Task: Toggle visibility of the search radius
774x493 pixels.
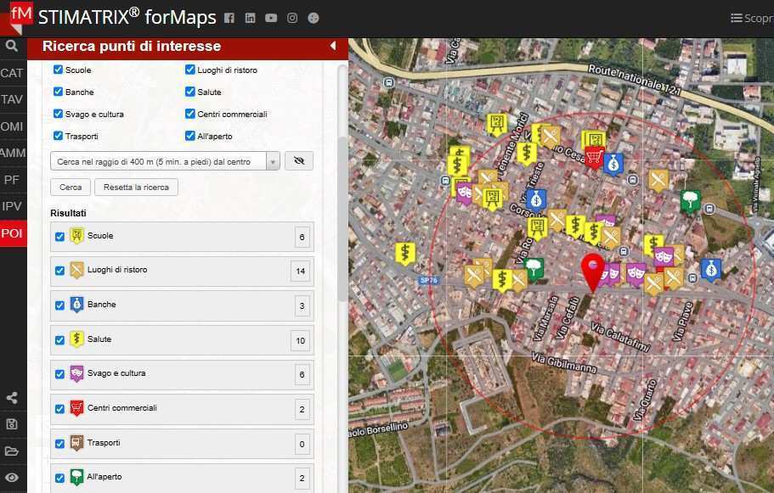Action: pyautogui.click(x=299, y=161)
